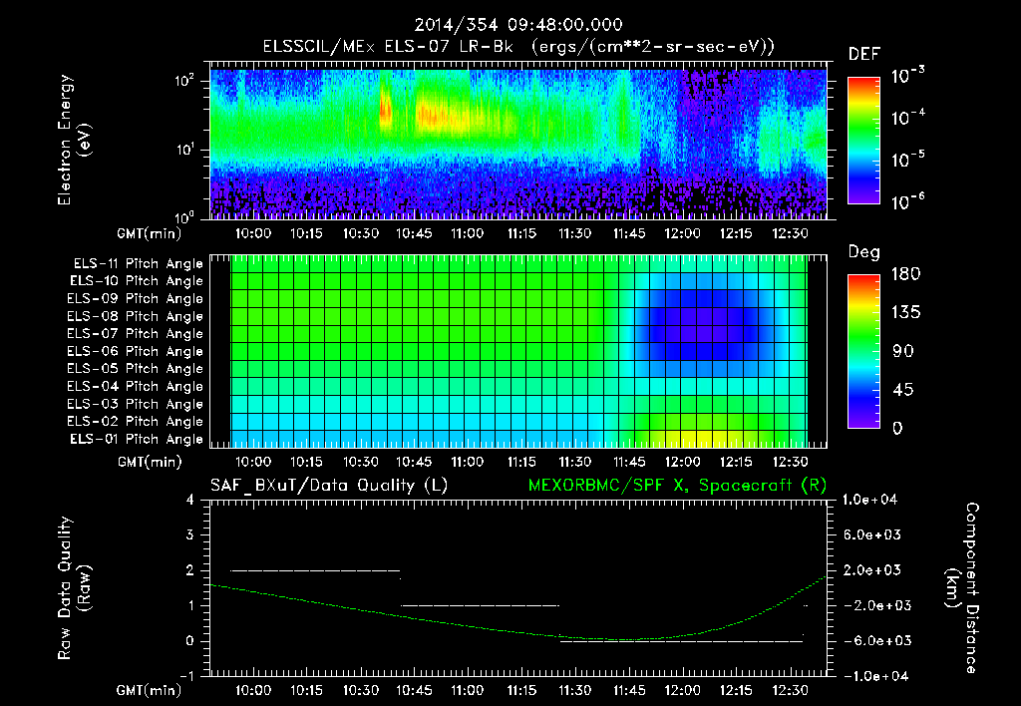This screenshot has width=1021, height=706.
Task: Click the 11:30 tick under data quality panel
Action: point(575,690)
